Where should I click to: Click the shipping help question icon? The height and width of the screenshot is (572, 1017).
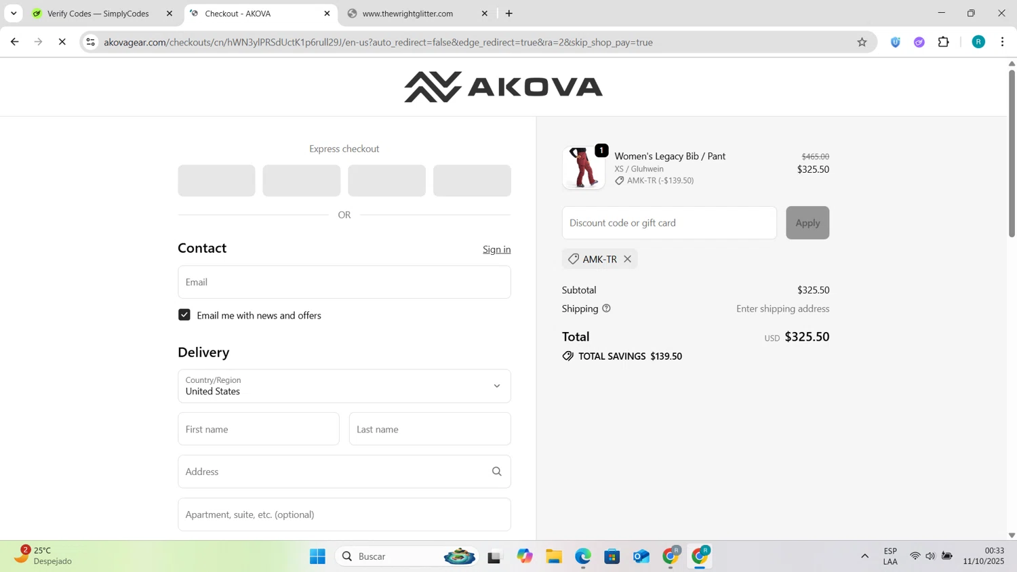(606, 308)
